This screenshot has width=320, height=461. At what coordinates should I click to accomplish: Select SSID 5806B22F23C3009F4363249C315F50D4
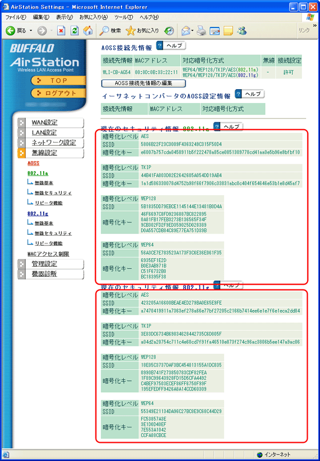click(x=181, y=145)
